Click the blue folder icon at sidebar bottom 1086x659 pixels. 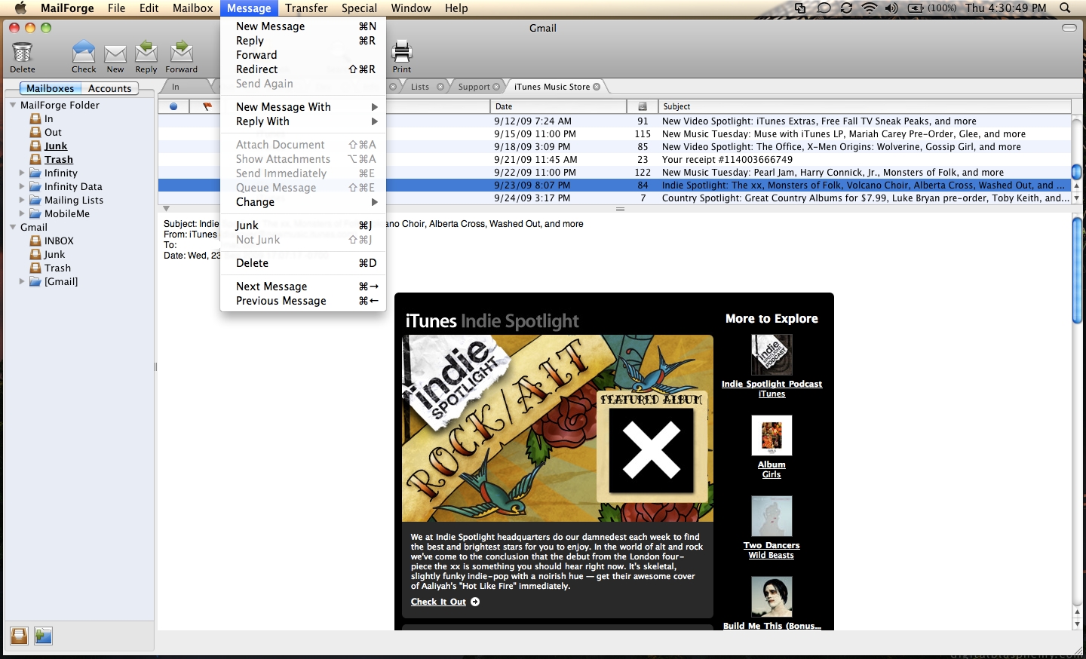pos(44,636)
